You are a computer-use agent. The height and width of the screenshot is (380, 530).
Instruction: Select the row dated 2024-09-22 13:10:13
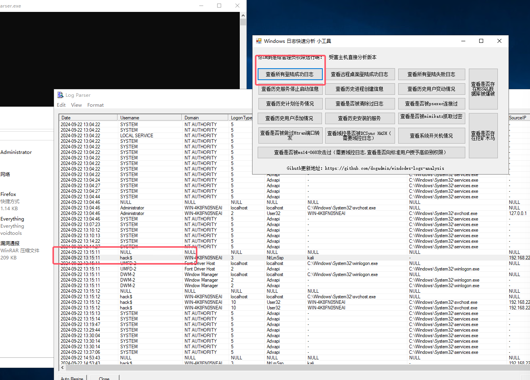[x=294, y=236]
